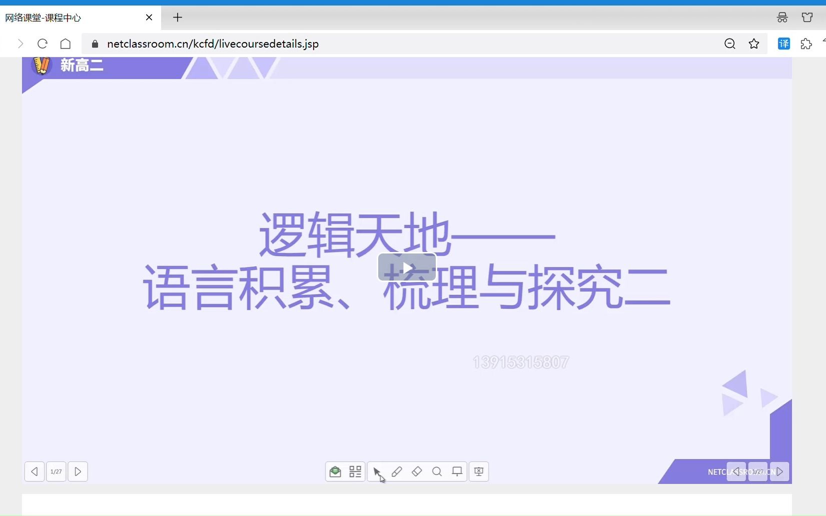Image resolution: width=826 pixels, height=516 pixels.
Task: Open the page zoom control in the address bar
Action: click(x=730, y=44)
